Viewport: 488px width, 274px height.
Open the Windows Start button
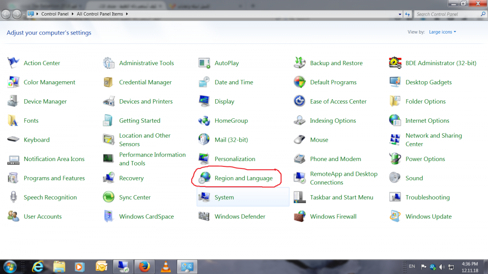coord(10,267)
